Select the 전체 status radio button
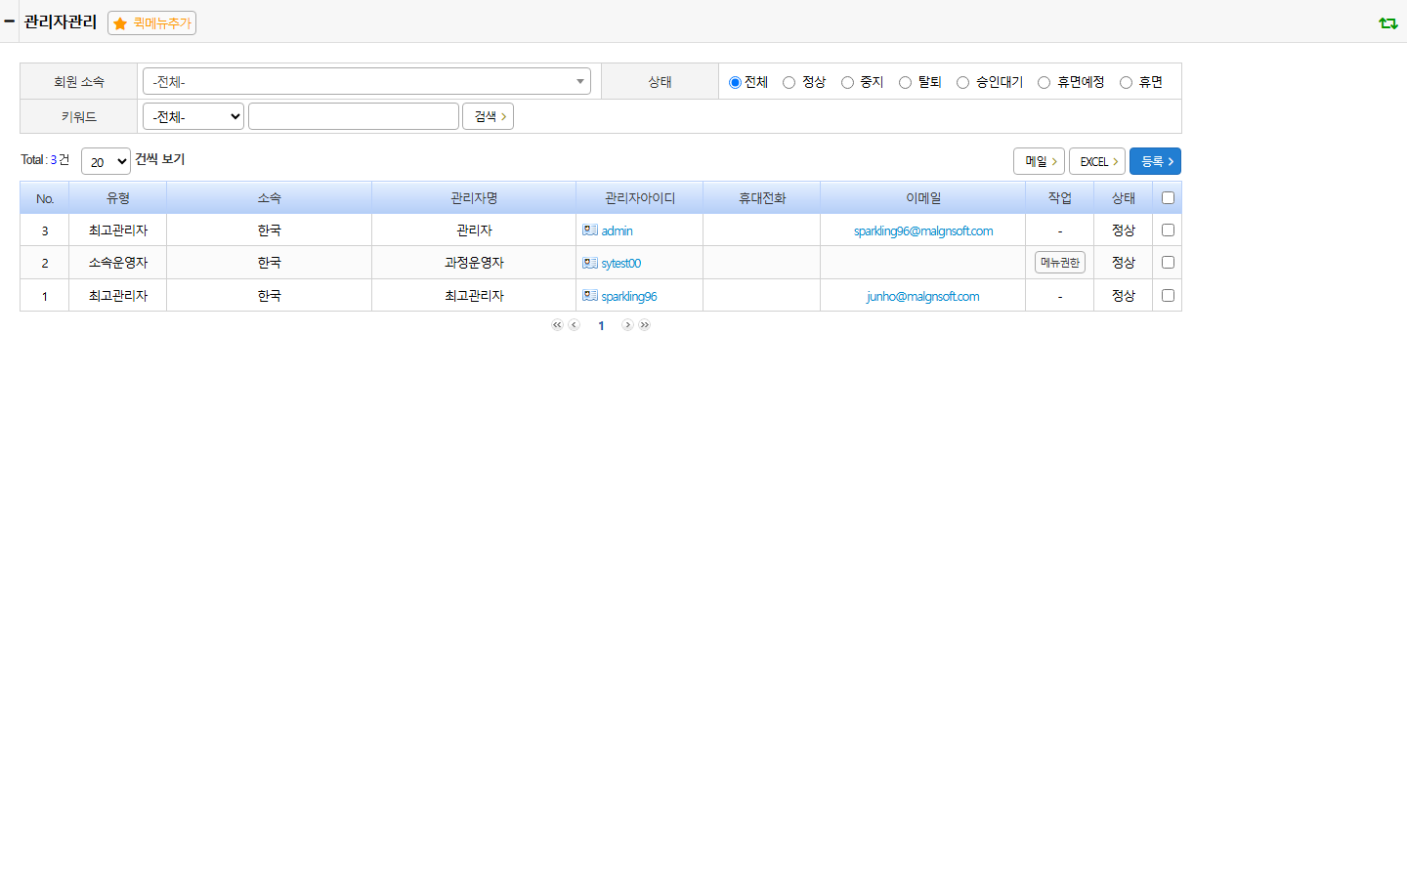The image size is (1407, 879). tap(735, 82)
